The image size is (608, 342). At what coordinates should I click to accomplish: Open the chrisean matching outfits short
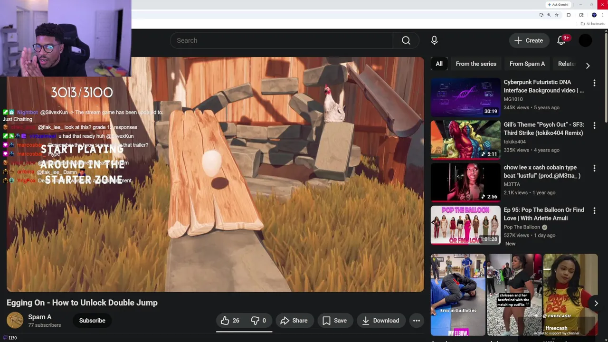pyautogui.click(x=514, y=294)
